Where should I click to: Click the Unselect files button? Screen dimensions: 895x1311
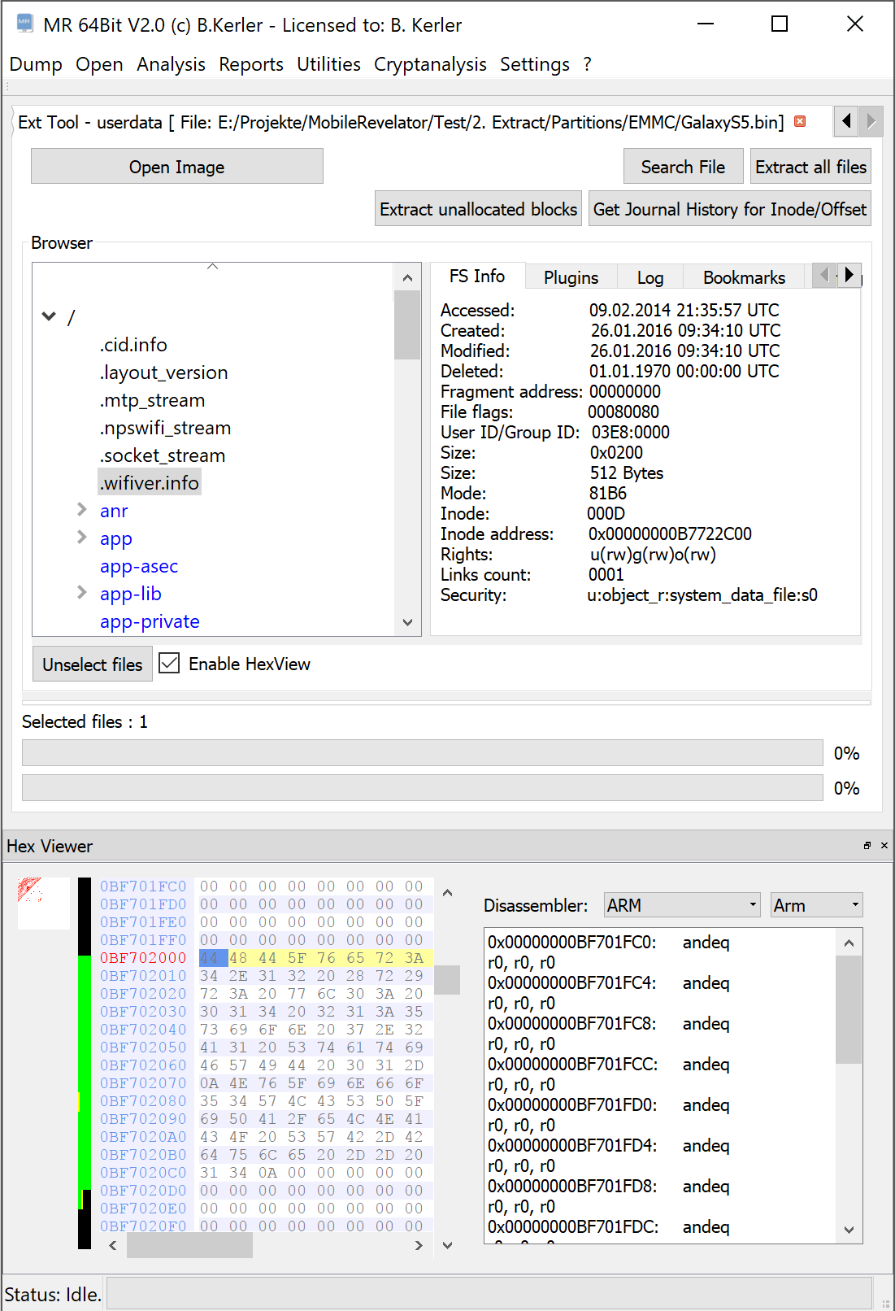(93, 664)
